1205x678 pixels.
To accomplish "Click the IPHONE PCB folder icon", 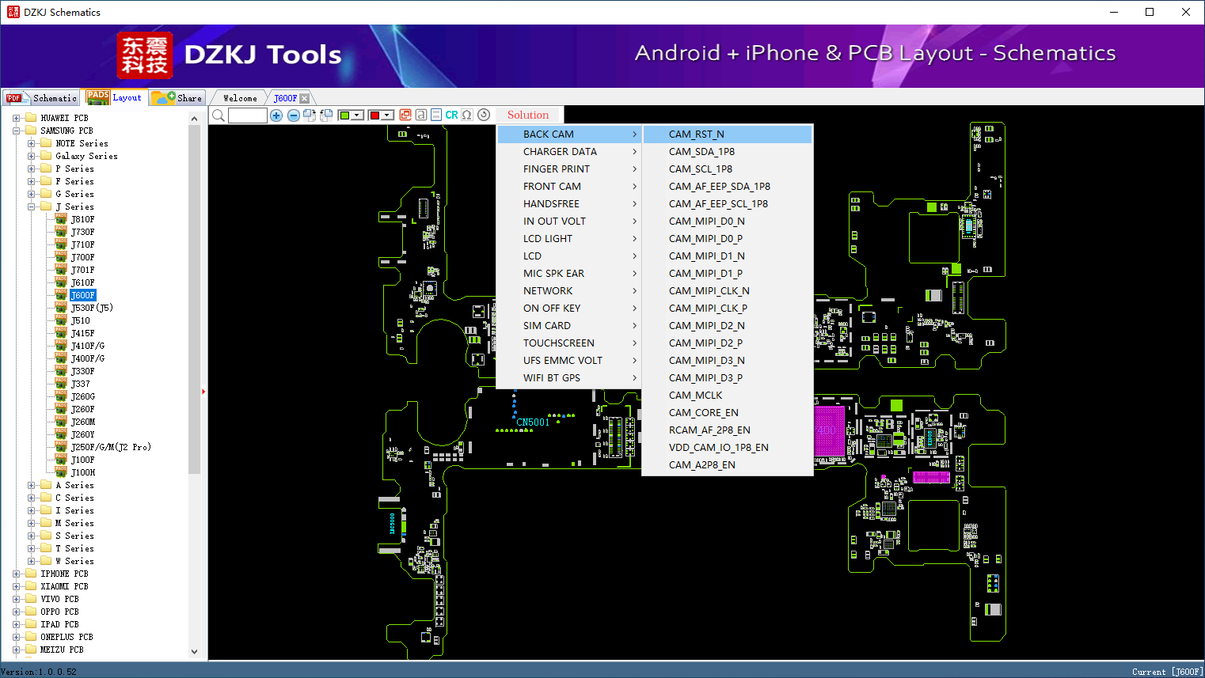I will 31,574.
